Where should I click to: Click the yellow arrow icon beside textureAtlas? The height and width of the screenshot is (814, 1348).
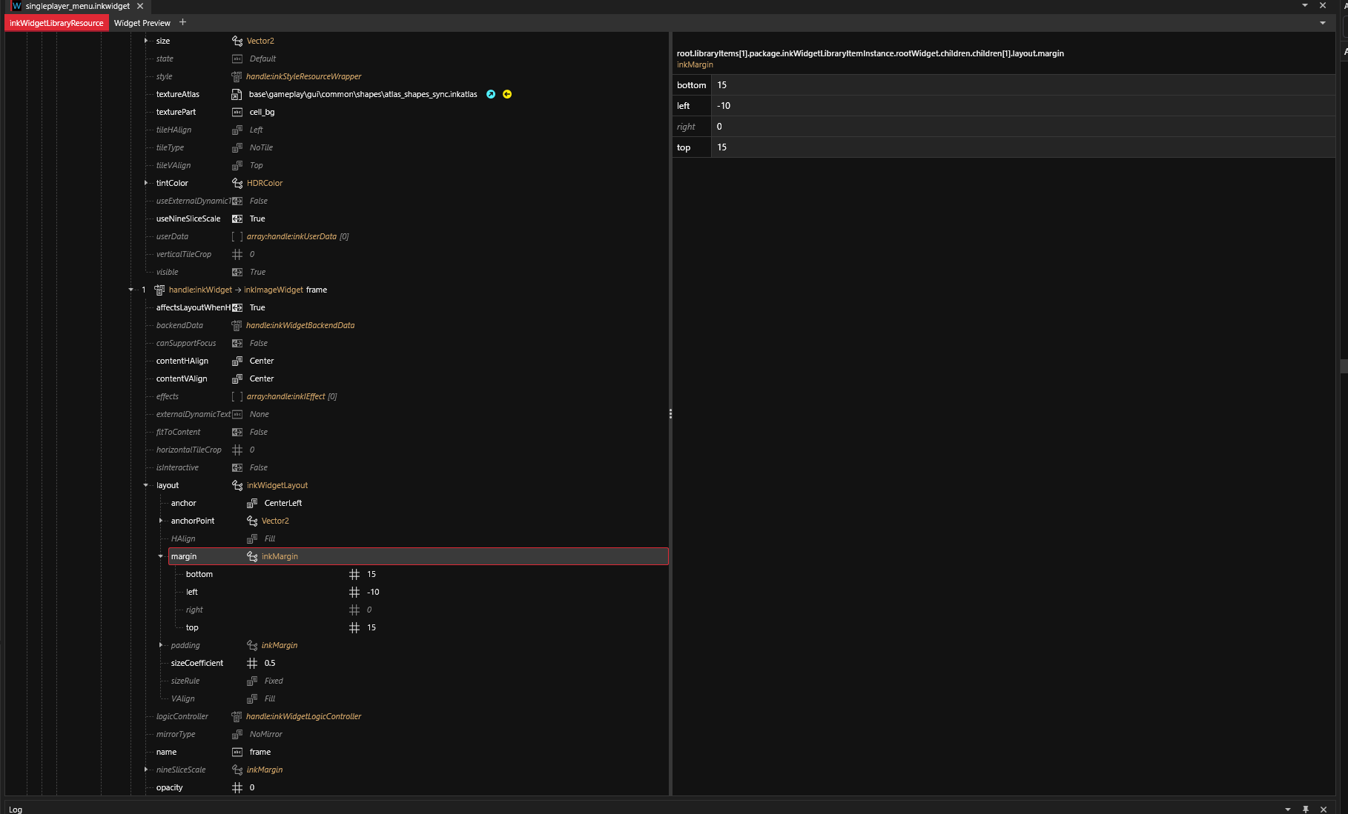(507, 94)
